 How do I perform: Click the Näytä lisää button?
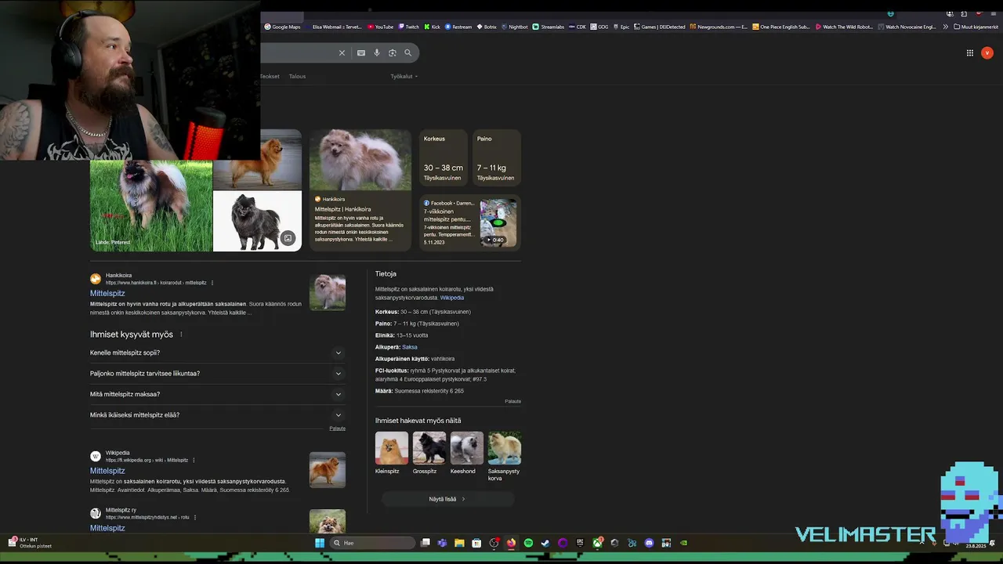(x=447, y=499)
